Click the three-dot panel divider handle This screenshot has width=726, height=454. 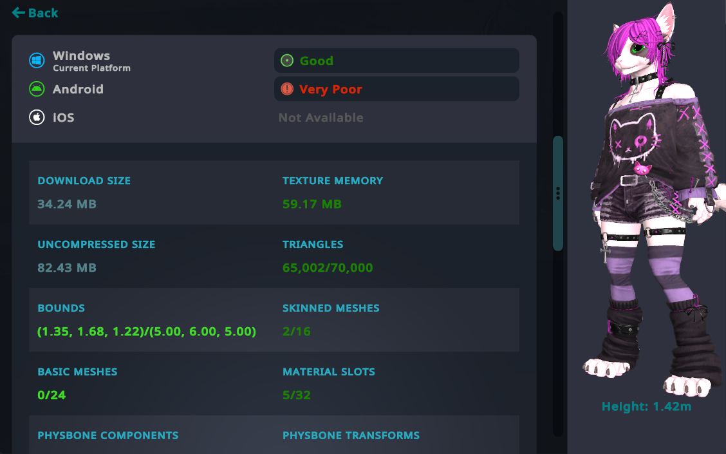[x=558, y=193]
